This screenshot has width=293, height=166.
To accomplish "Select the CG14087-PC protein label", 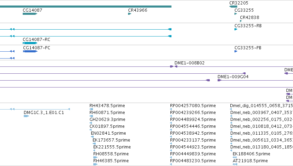I will pos(36,48).
